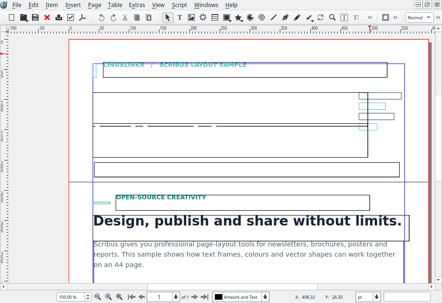Click the Zoom magnifier tool
Image resolution: width=442 pixels, height=303 pixels.
click(x=332, y=17)
